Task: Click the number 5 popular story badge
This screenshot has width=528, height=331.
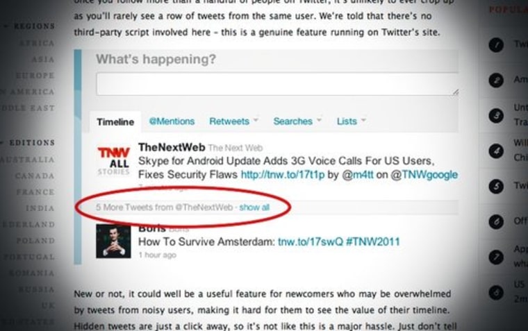Action: click(496, 187)
